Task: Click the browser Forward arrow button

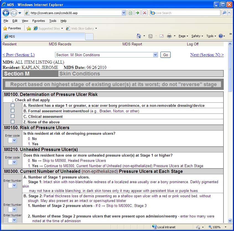Action: pos(14,13)
